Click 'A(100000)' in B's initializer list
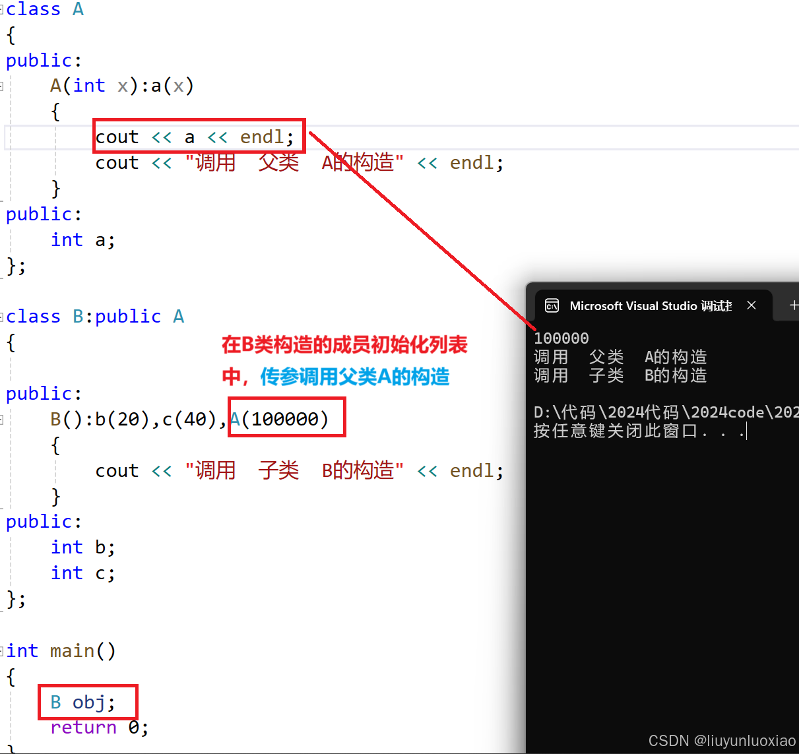Image resolution: width=799 pixels, height=754 pixels. click(x=280, y=419)
